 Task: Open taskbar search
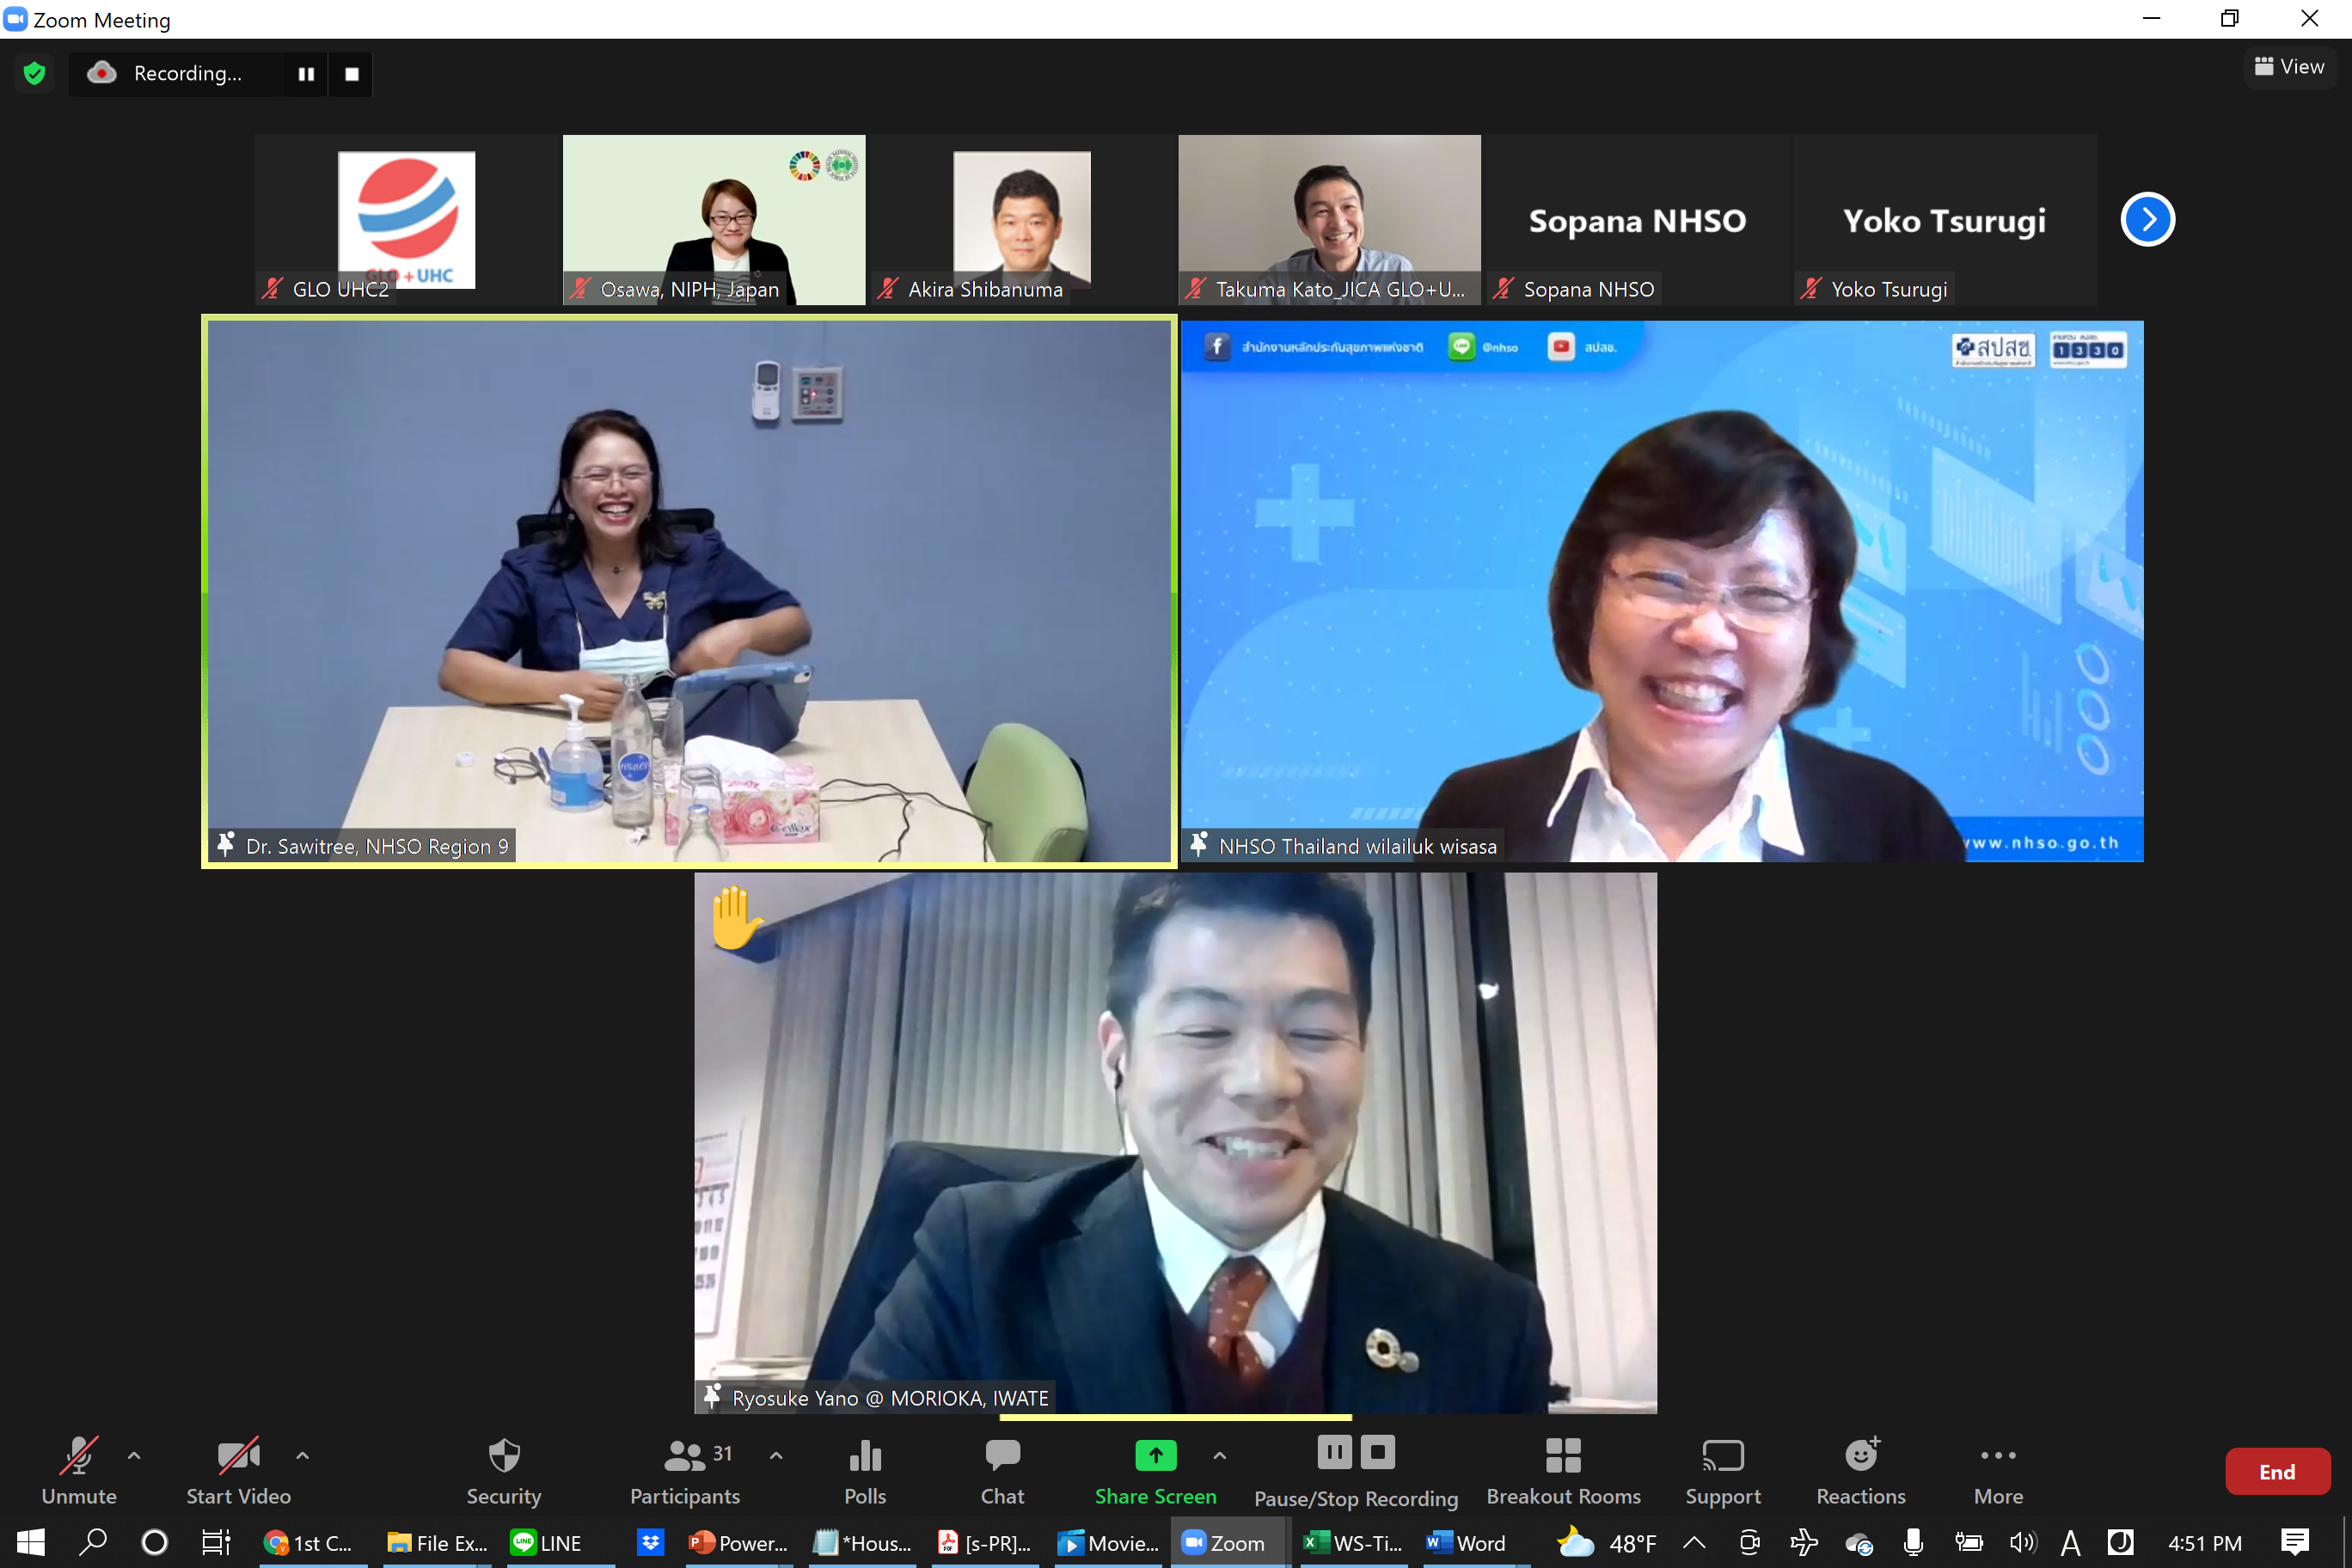(x=93, y=1543)
